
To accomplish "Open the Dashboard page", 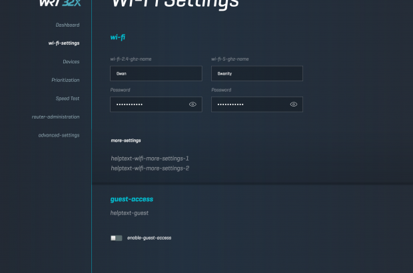I will pyautogui.click(x=67, y=25).
